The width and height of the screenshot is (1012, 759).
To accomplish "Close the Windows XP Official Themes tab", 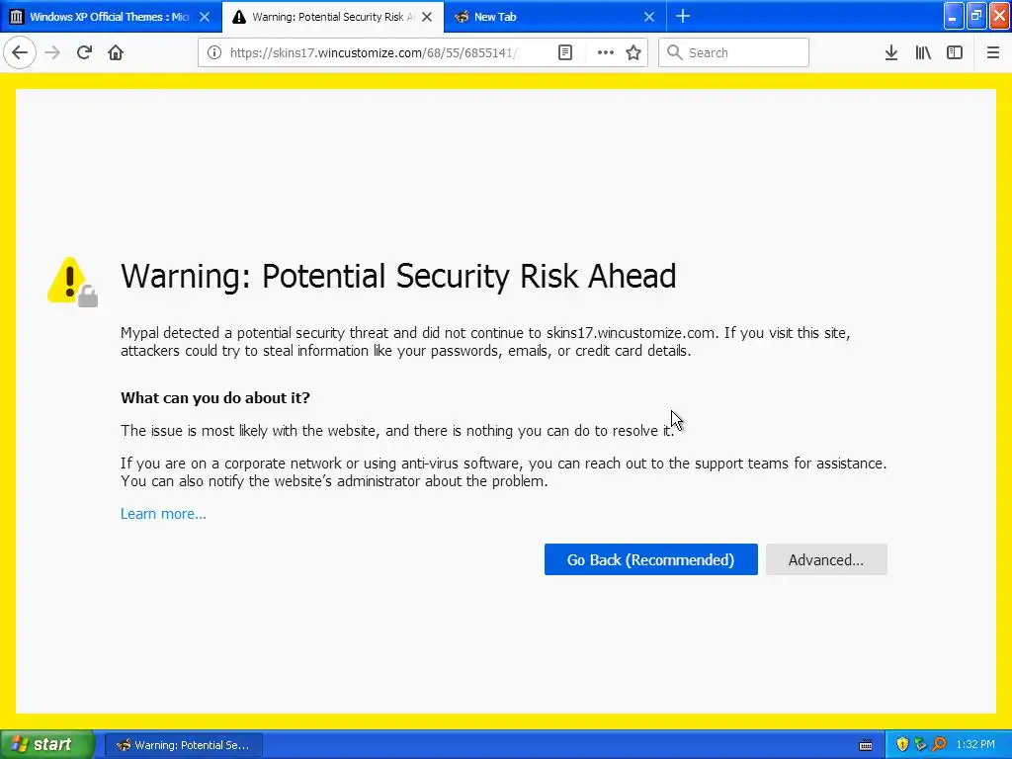I will (x=205, y=17).
